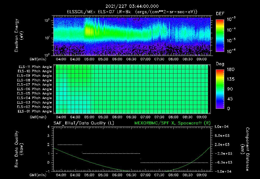Click the ELSSCIL/MEx ELS-07 LR-Bk spectrogram title
The image size is (260, 179).
click(x=132, y=12)
